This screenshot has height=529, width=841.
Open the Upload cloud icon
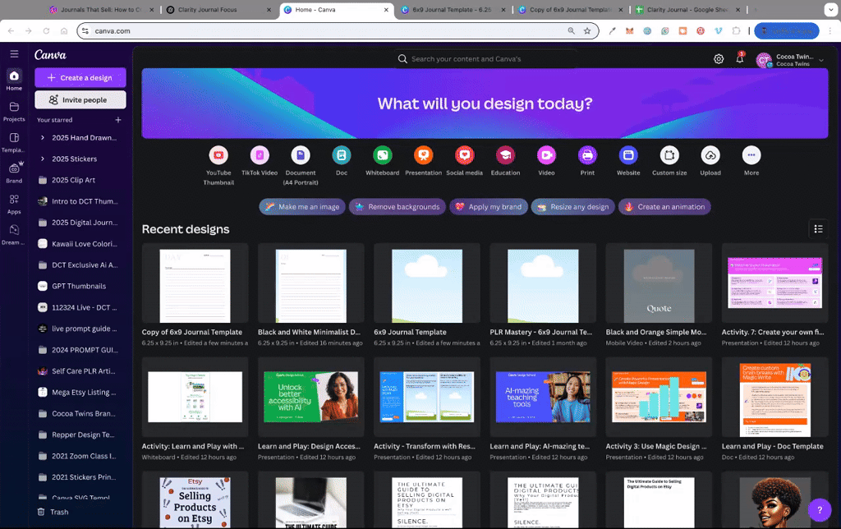[x=710, y=155]
